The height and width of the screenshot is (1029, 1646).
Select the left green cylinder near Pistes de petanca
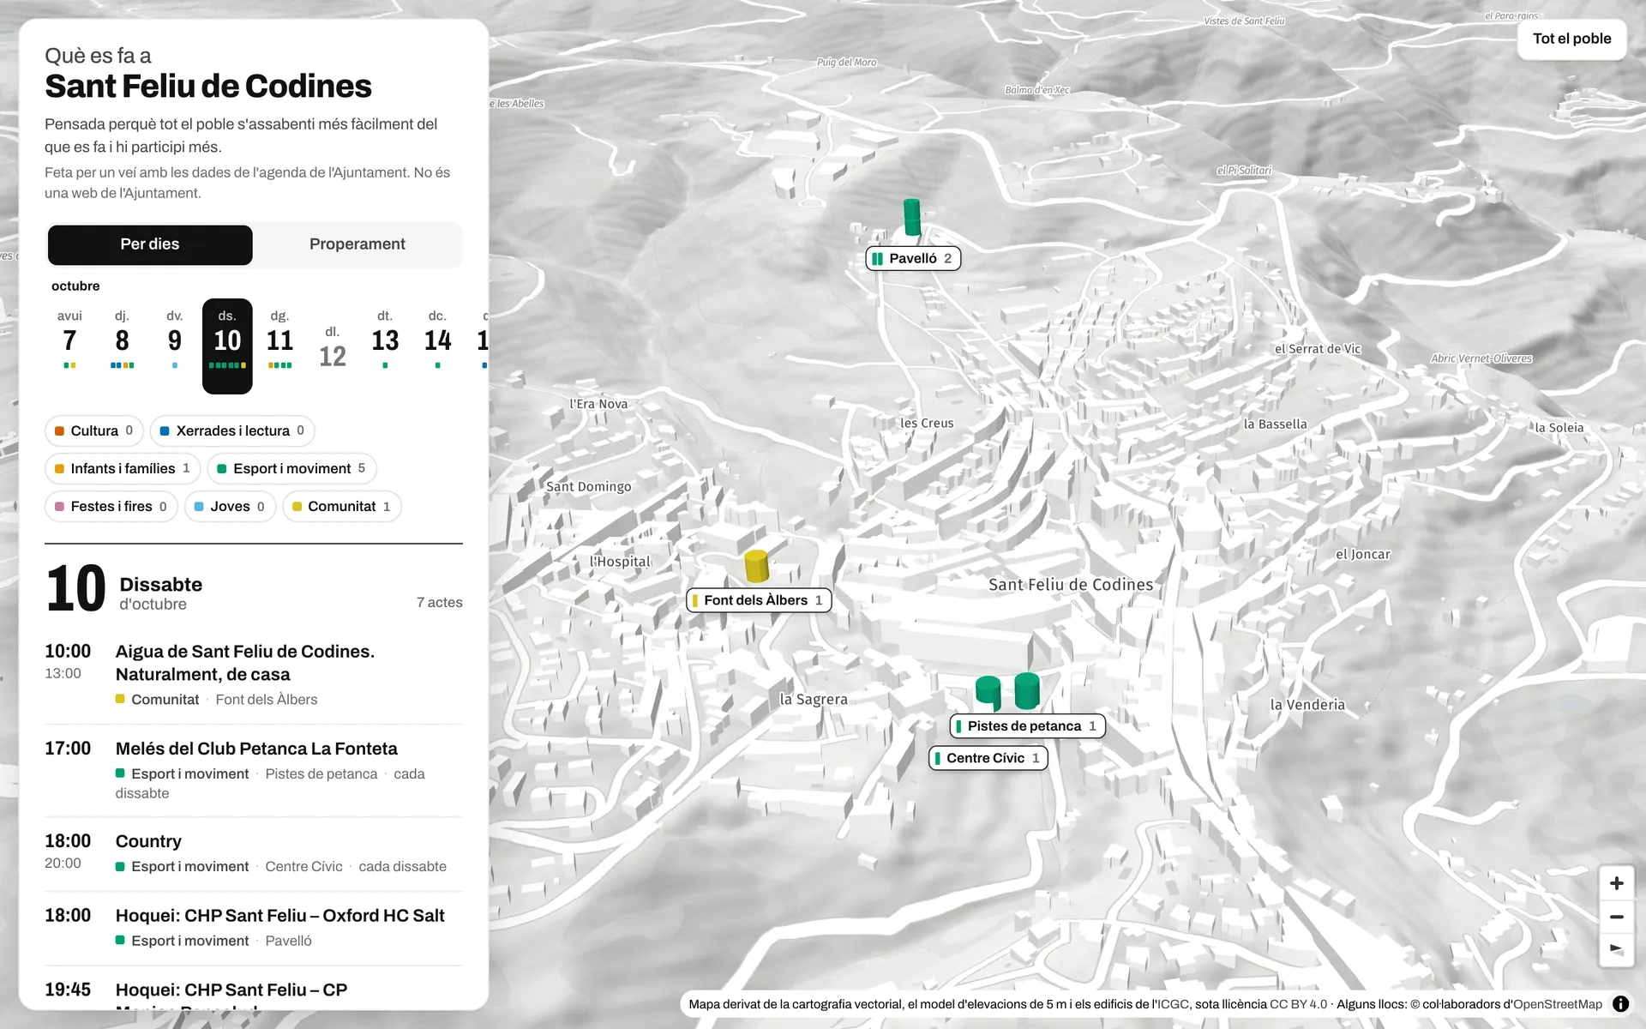(x=988, y=693)
